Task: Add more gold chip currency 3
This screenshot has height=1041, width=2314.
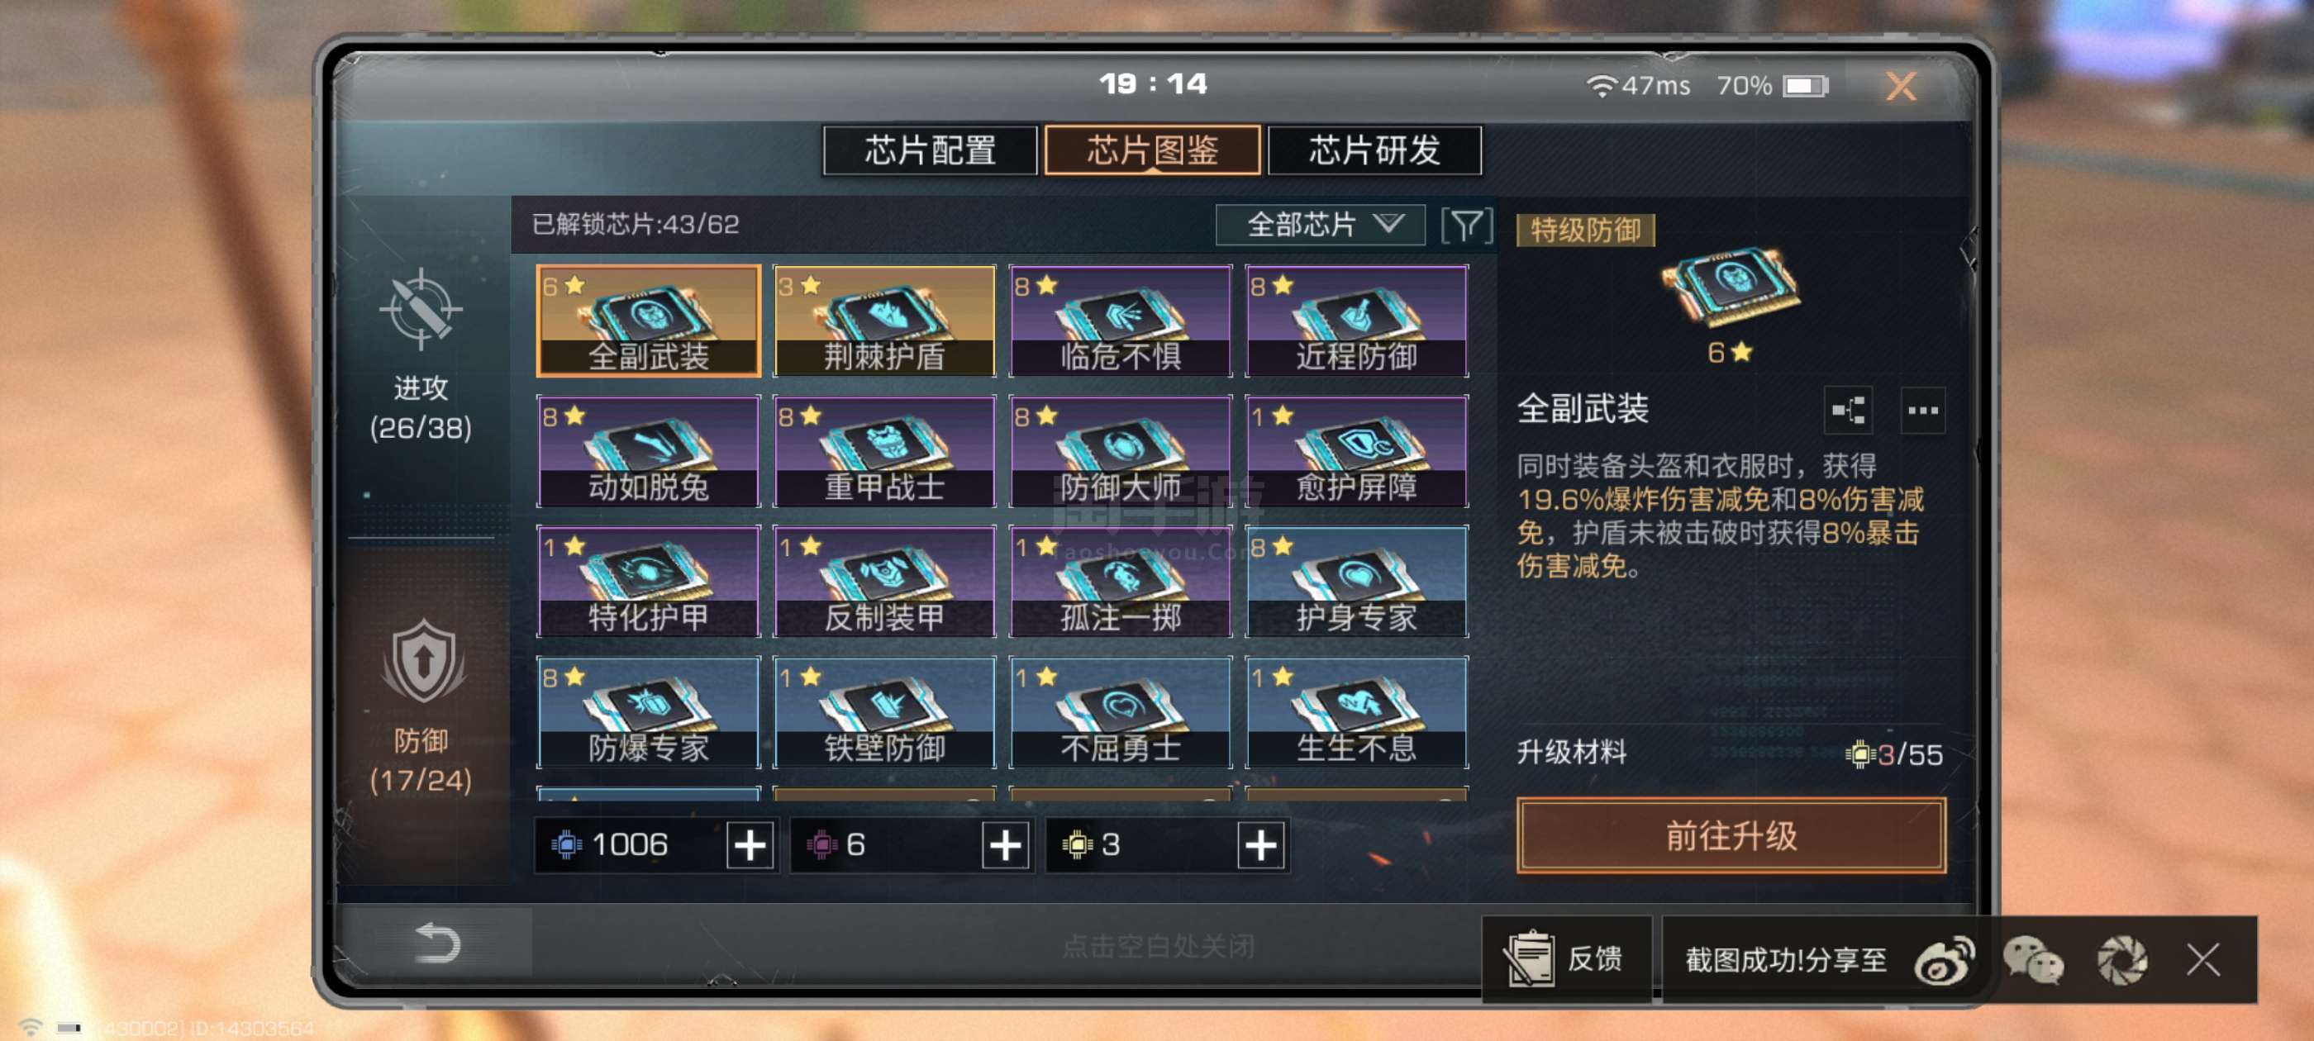Action: pos(1260,845)
